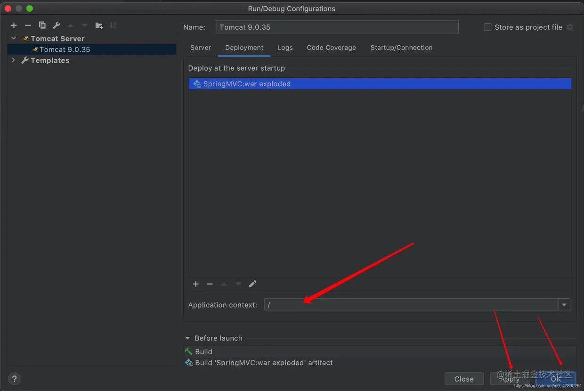The height and width of the screenshot is (391, 584).
Task: Copy the selected configuration
Action: (42, 25)
